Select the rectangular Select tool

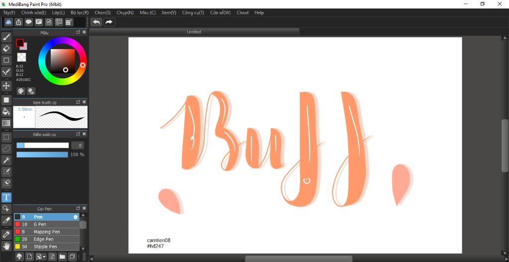point(6,137)
